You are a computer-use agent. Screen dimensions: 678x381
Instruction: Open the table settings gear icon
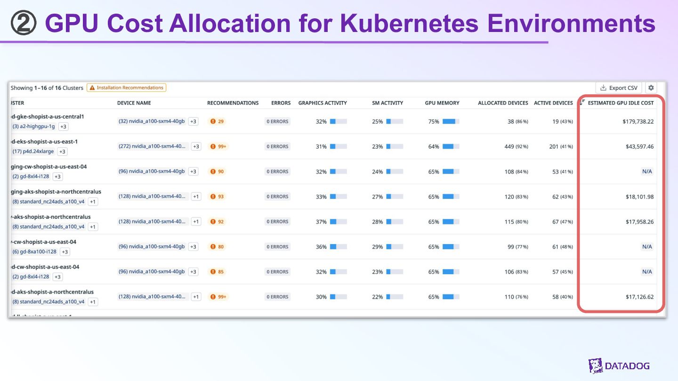pos(651,88)
